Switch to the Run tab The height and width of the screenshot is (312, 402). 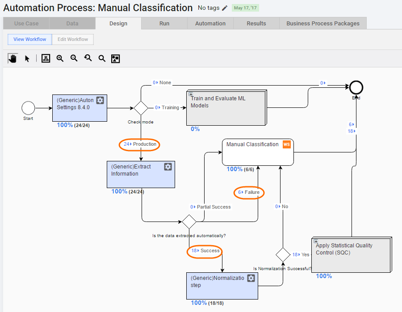click(x=164, y=23)
